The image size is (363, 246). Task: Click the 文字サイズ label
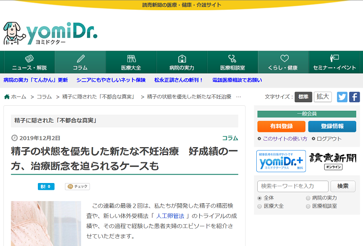point(279,97)
